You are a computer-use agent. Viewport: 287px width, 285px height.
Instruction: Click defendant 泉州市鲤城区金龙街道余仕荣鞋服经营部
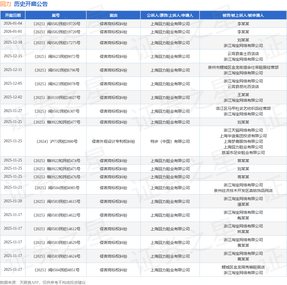243,67
